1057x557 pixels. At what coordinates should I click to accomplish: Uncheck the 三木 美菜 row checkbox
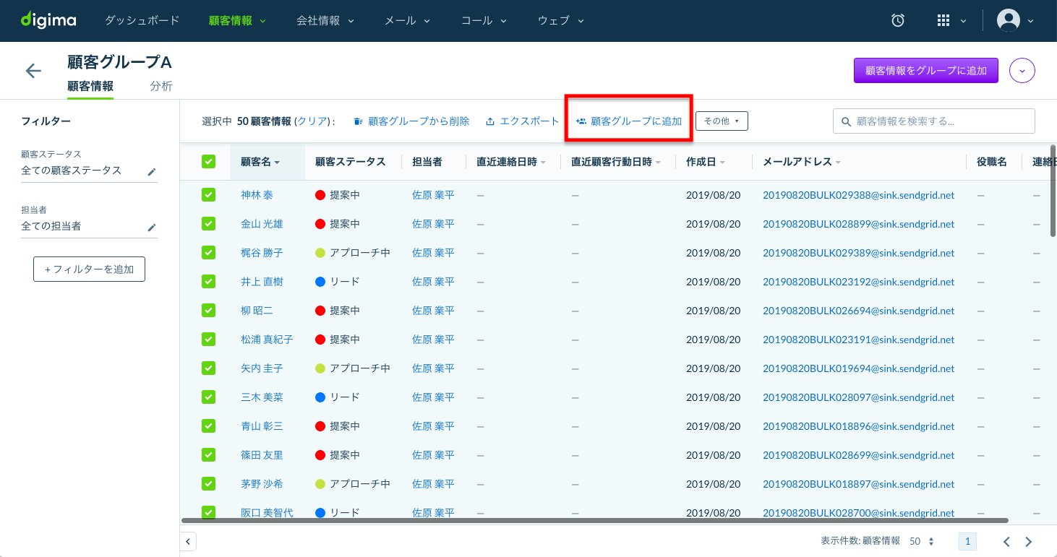pyautogui.click(x=208, y=397)
